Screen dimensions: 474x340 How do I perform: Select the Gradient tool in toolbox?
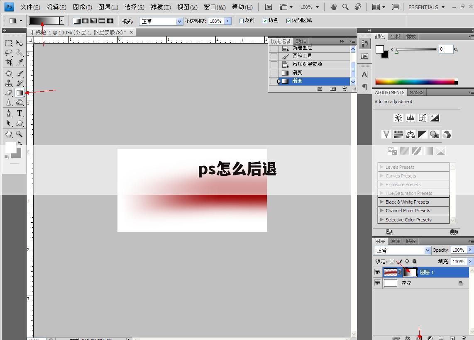(x=20, y=93)
